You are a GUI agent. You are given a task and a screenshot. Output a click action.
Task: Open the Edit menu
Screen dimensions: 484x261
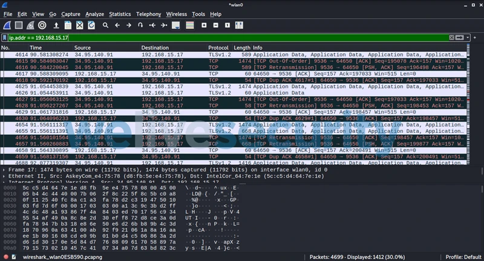22,14
